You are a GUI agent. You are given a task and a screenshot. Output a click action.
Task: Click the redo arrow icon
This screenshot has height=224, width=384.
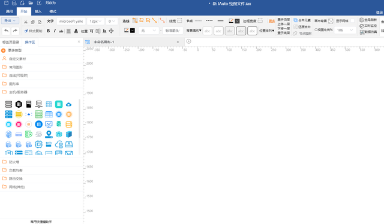point(15,31)
